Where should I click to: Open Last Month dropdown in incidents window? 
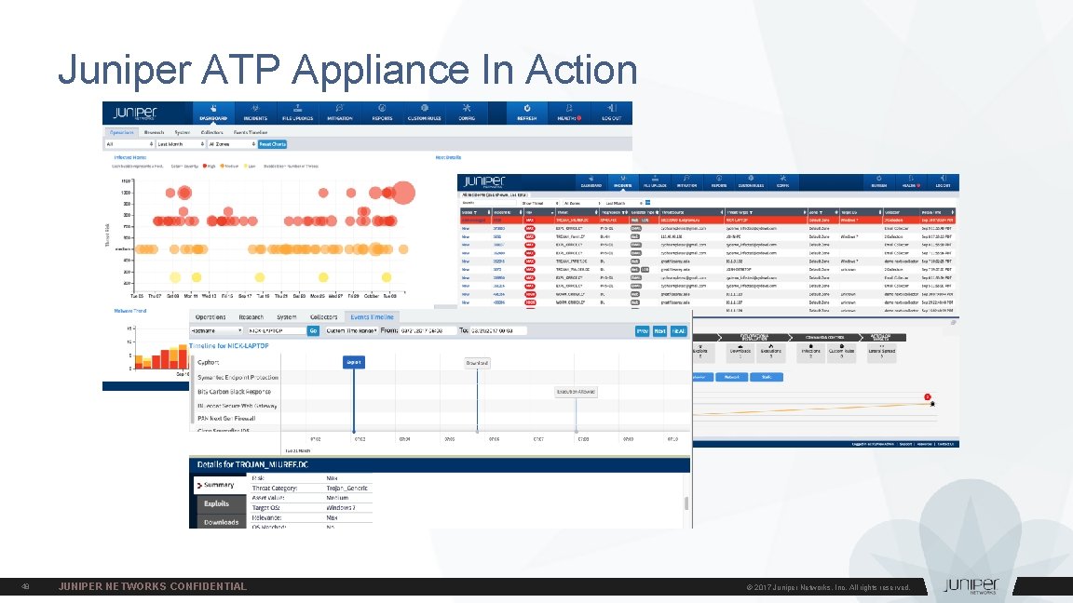coord(623,203)
